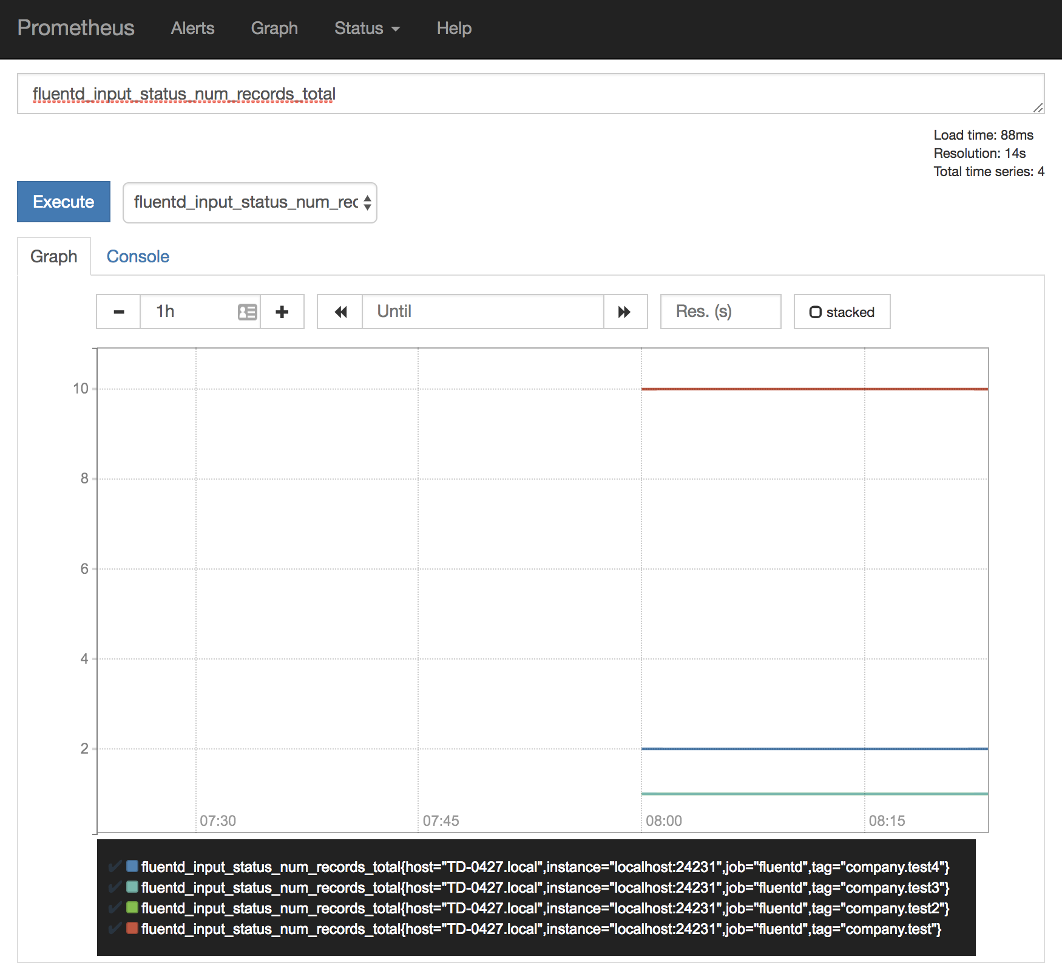
Task: Click the plus icon to increase time range
Action: coord(282,312)
